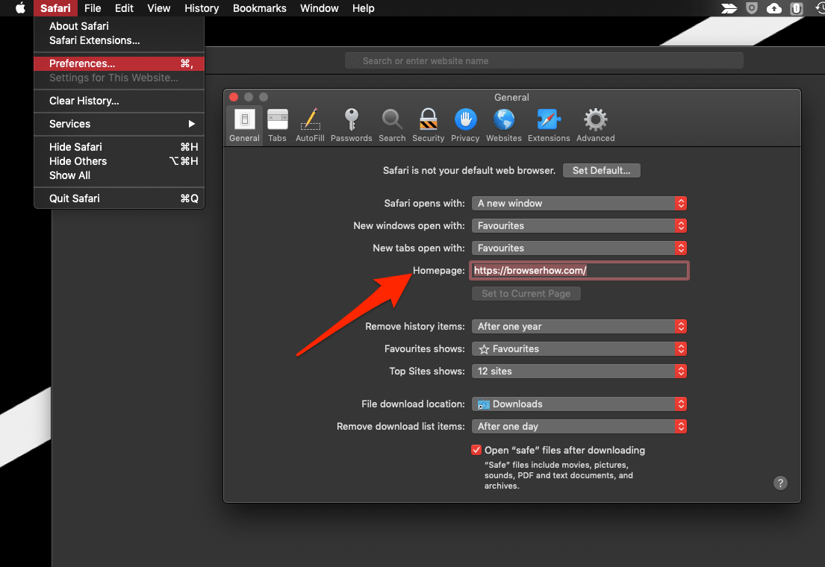Close the General preferences window

[x=234, y=97]
